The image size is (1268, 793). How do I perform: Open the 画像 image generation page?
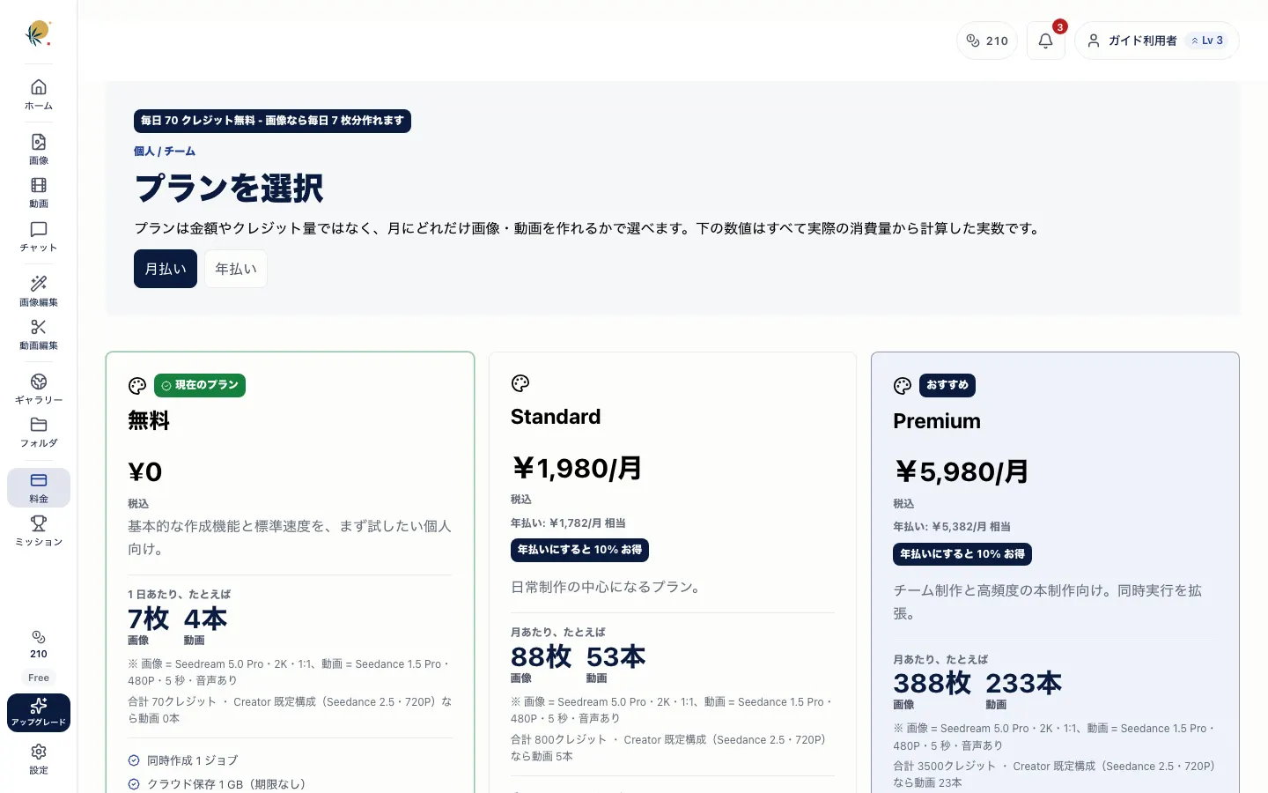click(39, 150)
